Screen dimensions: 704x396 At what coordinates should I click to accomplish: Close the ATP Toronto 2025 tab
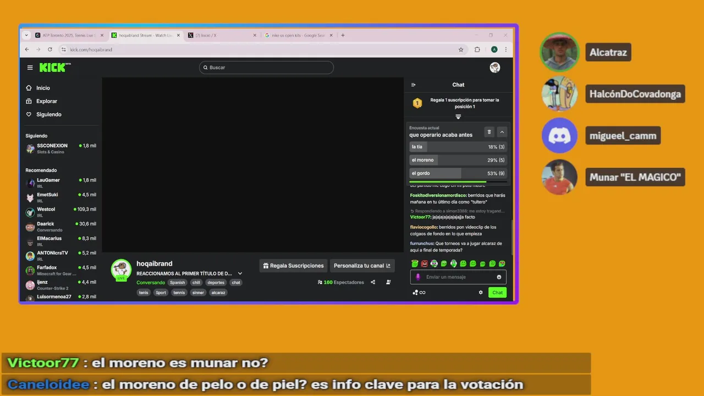tap(102, 35)
